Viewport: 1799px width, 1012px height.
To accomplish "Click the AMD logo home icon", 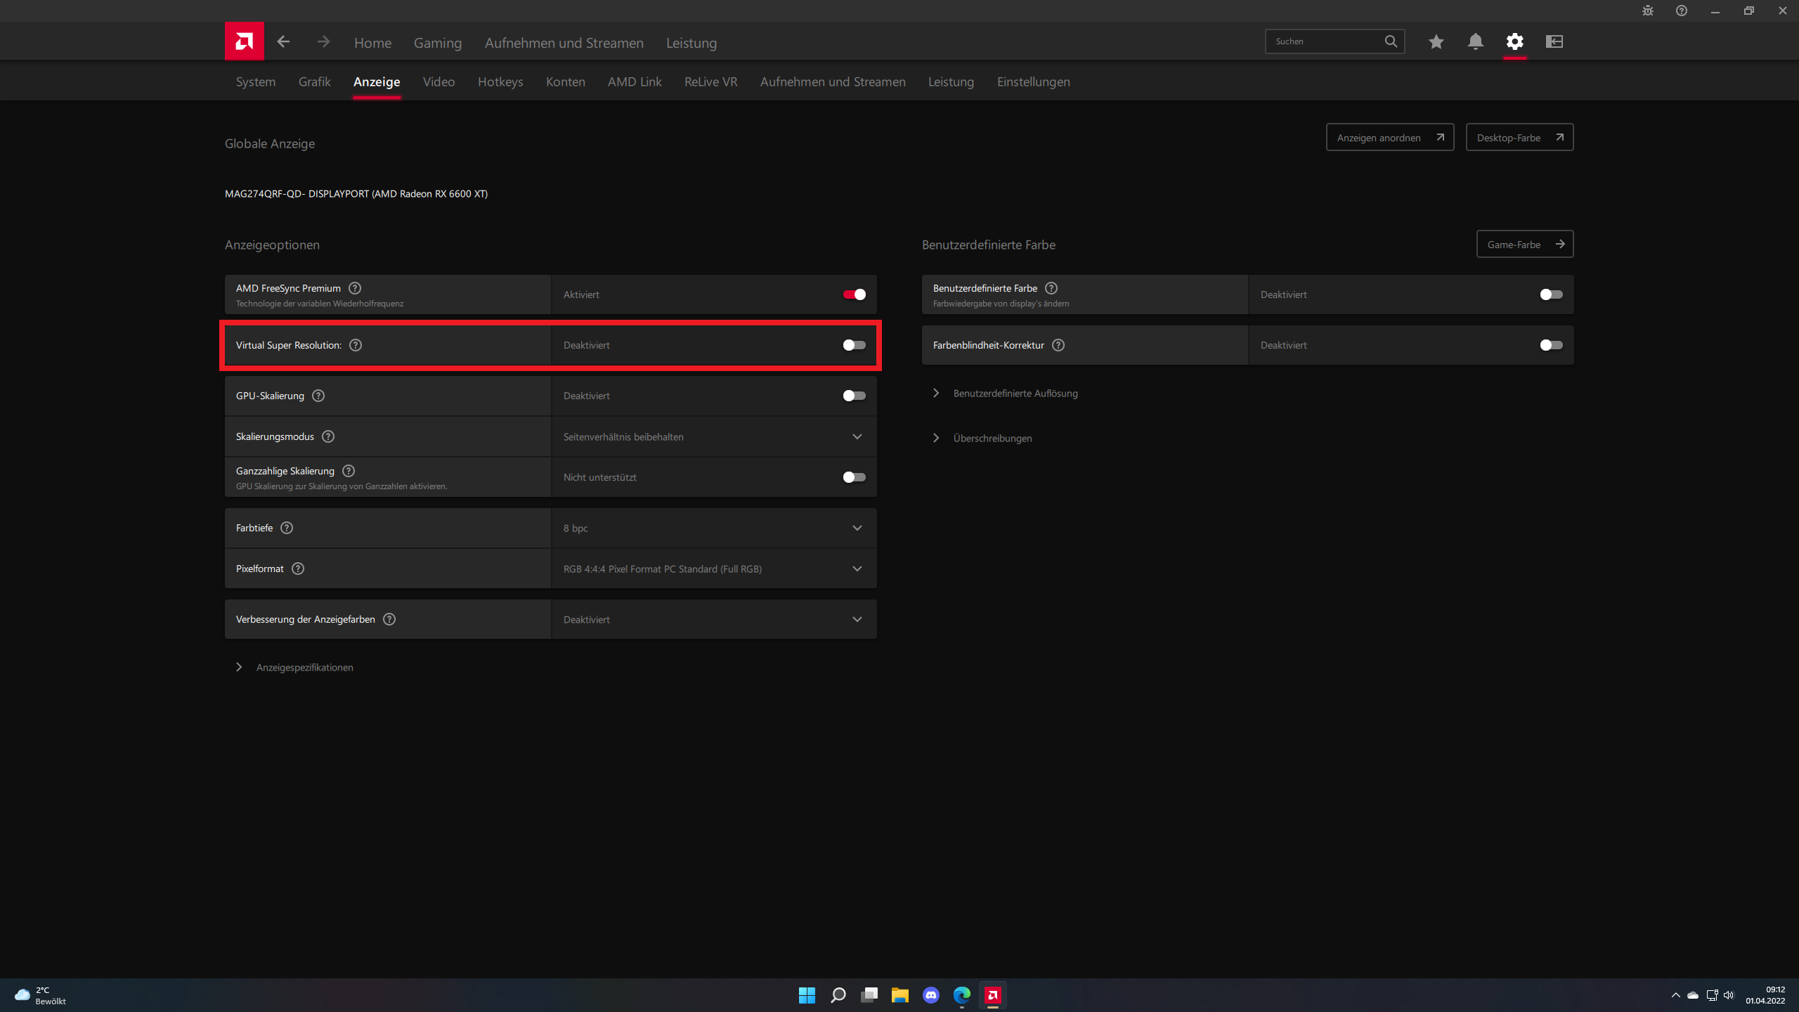I will [244, 41].
